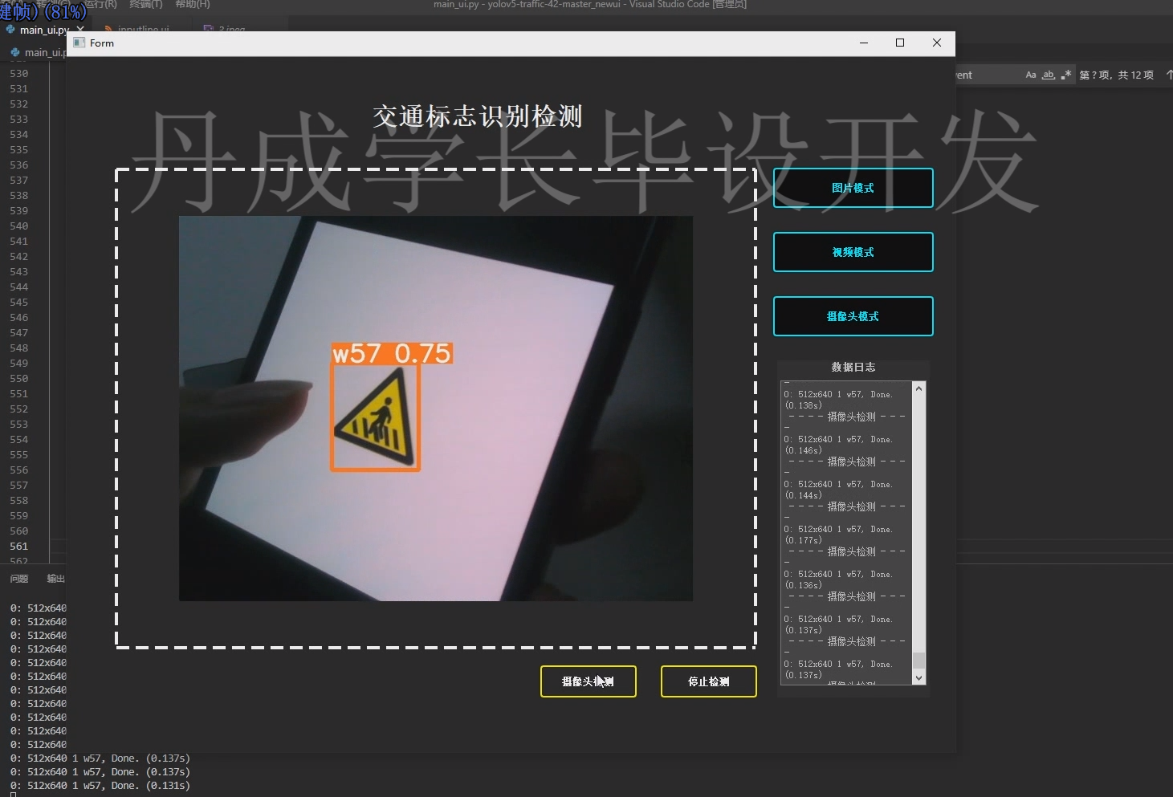Close the Form window
The image size is (1173, 797).
click(x=937, y=43)
